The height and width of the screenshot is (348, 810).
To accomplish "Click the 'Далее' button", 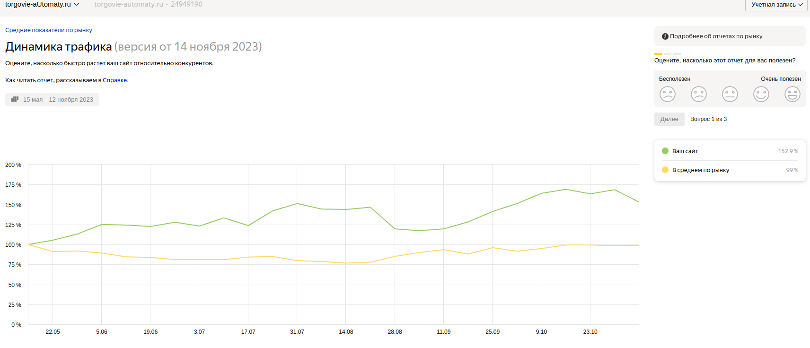I will click(x=669, y=119).
